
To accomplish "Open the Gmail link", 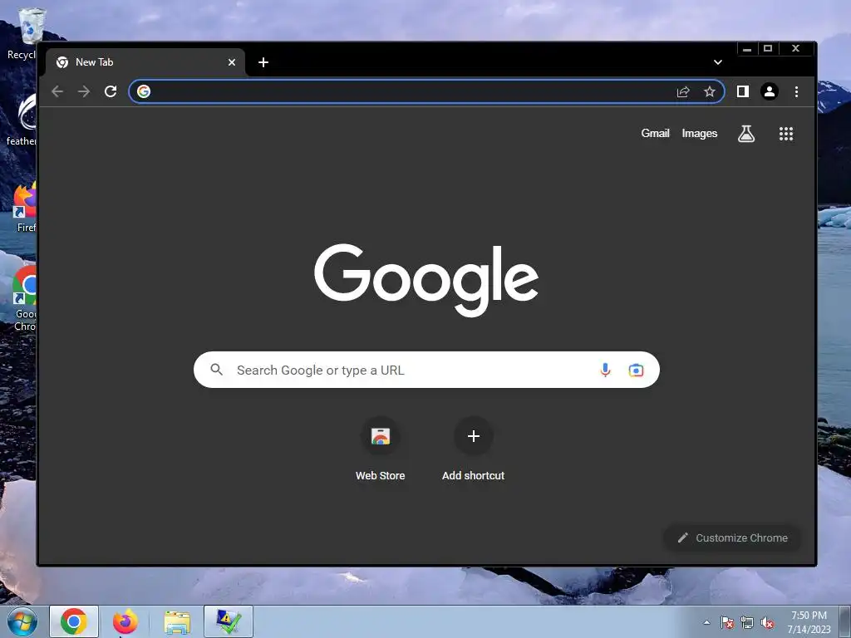I will (x=655, y=134).
